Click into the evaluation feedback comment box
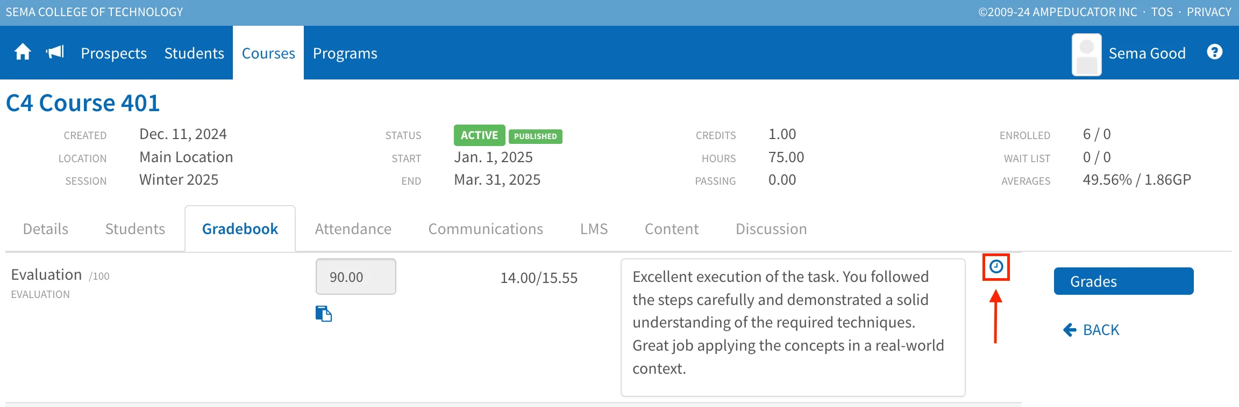The image size is (1239, 407). click(793, 328)
